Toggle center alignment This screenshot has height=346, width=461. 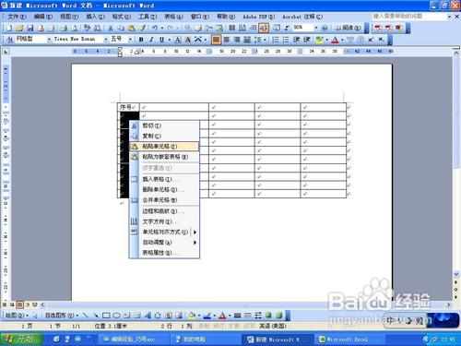227,40
